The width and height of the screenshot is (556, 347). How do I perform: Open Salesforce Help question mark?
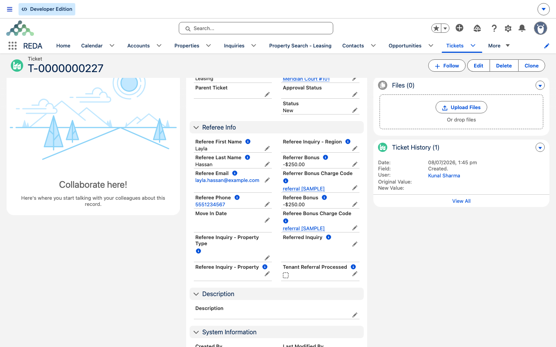coord(494,28)
